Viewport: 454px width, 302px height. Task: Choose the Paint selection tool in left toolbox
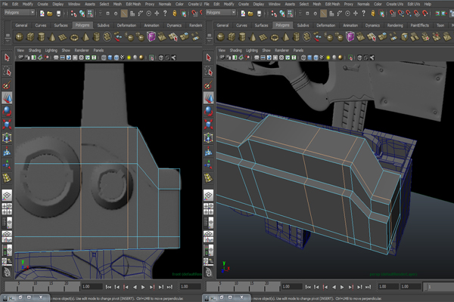7,85
